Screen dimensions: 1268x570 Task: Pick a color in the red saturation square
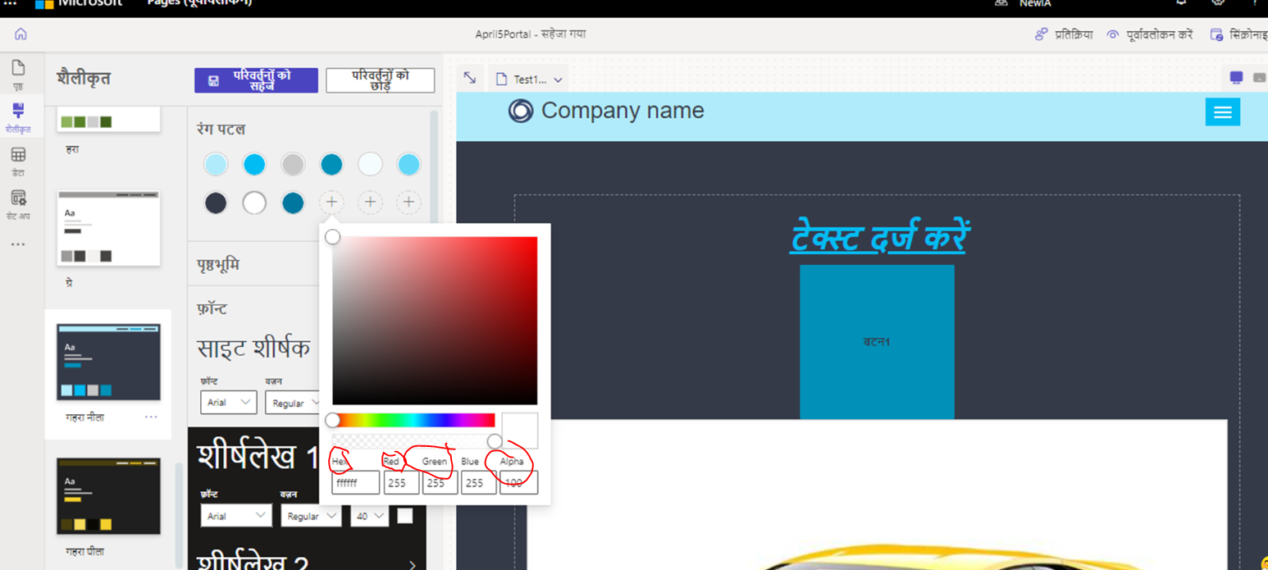click(x=435, y=321)
